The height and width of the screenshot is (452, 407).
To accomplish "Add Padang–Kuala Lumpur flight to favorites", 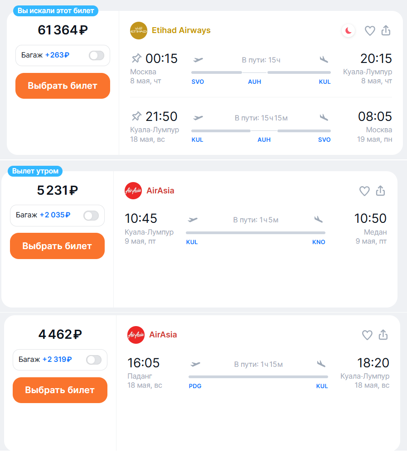I will (x=367, y=335).
